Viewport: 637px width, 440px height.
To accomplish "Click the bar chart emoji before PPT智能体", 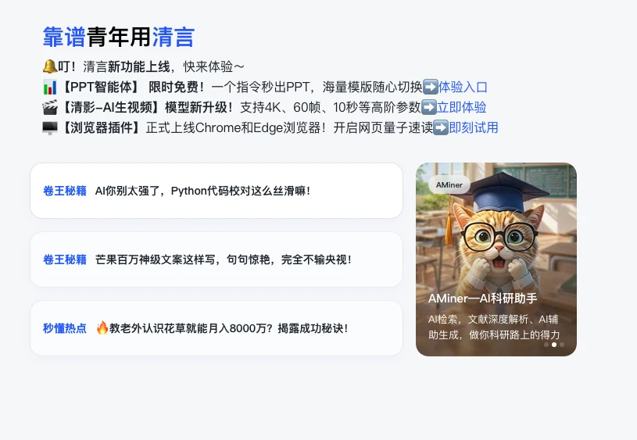I will [50, 87].
